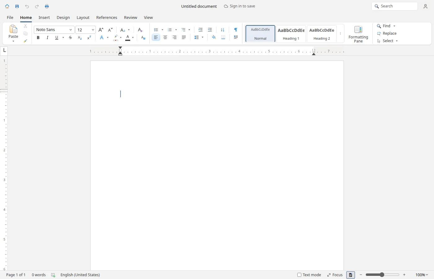Screen dimensions: 434x279
Task: Expand the bullet list dropdown arrow
Action: pyautogui.click(x=162, y=30)
